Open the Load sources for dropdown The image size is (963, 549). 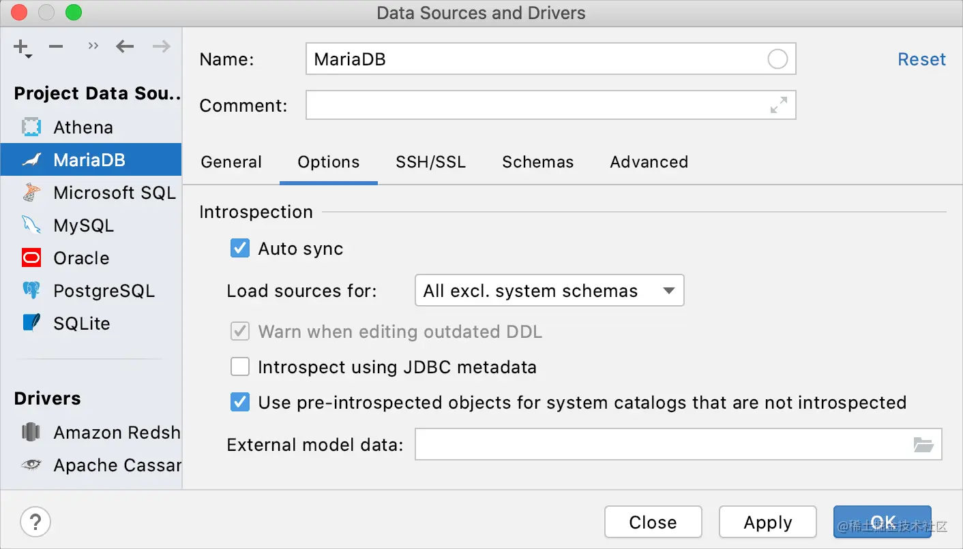coord(549,292)
